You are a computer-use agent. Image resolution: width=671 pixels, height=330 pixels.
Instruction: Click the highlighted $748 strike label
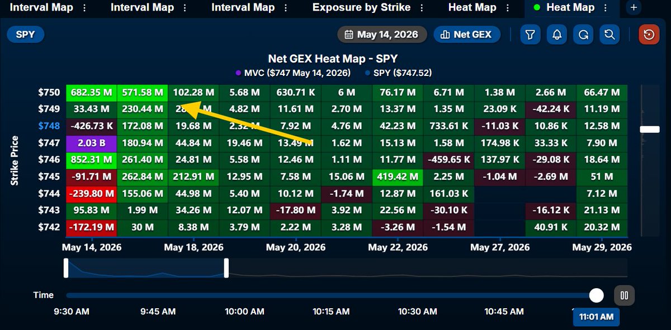(x=48, y=126)
